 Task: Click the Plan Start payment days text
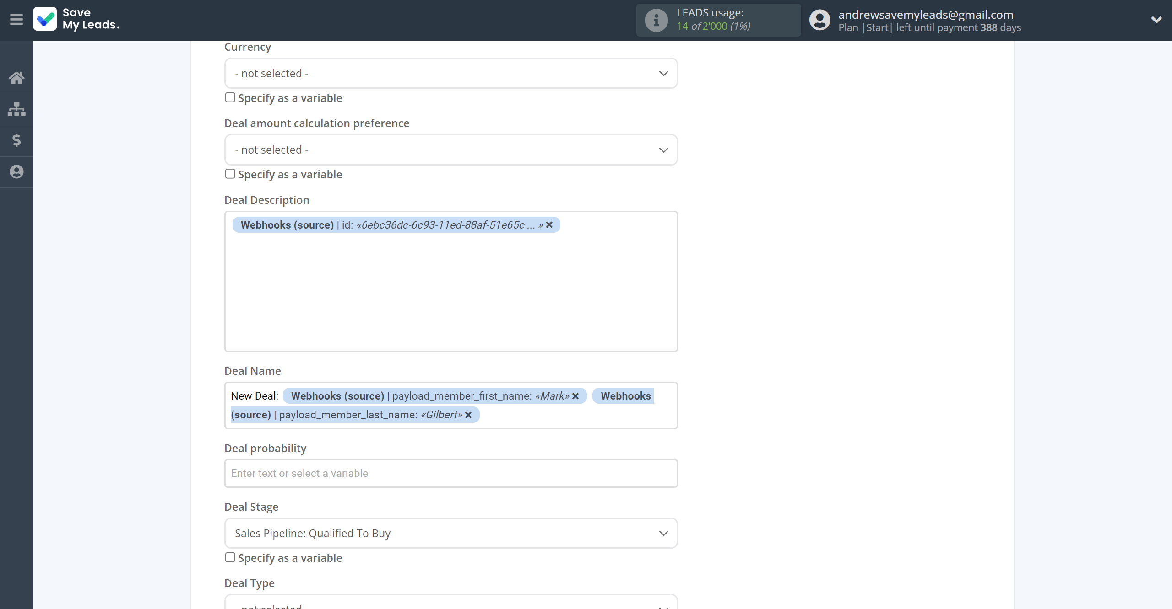[x=929, y=27]
